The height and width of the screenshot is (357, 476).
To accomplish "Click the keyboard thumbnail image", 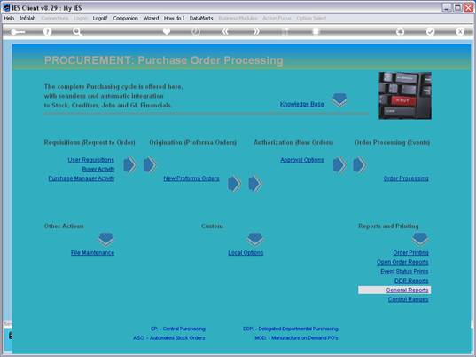I will tap(405, 96).
